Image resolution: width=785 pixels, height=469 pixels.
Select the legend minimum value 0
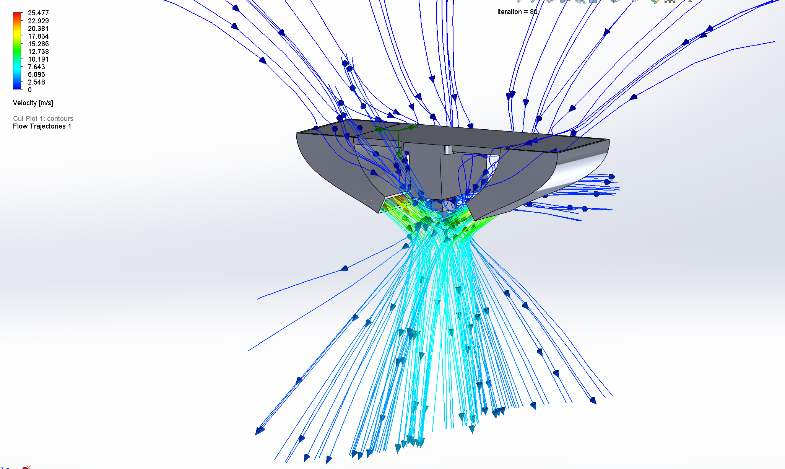[30, 90]
